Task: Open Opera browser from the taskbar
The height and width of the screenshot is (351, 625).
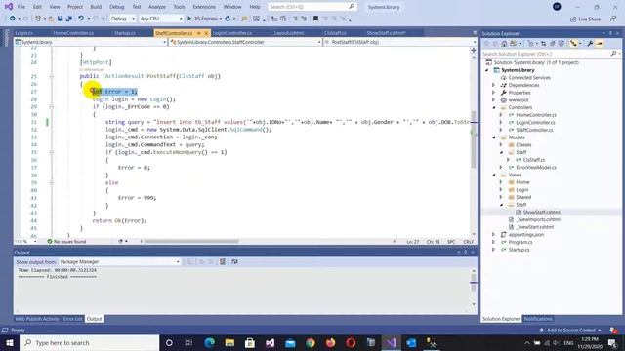Action: [351, 342]
